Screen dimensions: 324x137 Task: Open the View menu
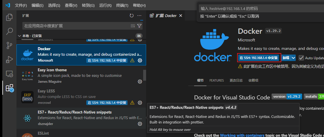click(x=71, y=5)
